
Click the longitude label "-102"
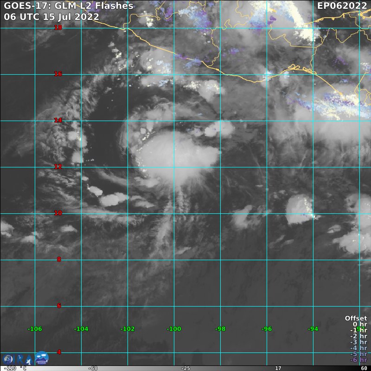[x=128, y=329]
